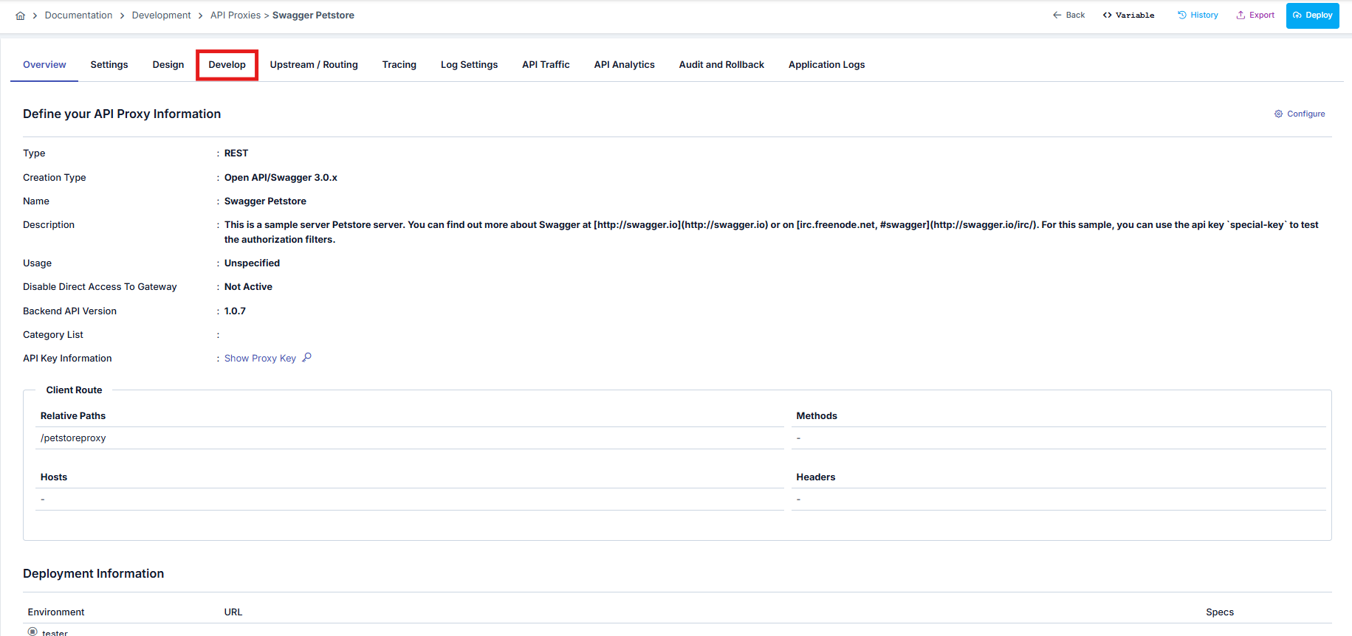Open the Application Logs tab
This screenshot has width=1352, height=636.
point(826,65)
